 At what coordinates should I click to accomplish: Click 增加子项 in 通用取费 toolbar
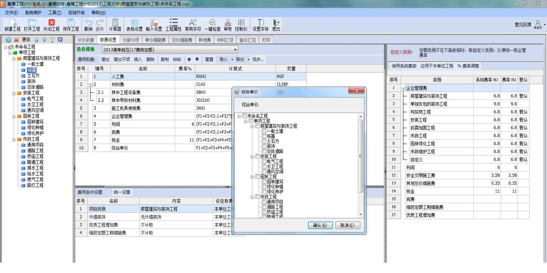point(122,60)
